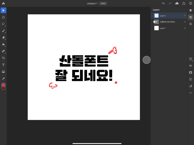This screenshot has height=145, width=194.
Task: Select the Layer 1 white thumbnail
Action: (x=156, y=28)
